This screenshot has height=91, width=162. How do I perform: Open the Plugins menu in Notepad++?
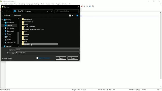point(58,4)
